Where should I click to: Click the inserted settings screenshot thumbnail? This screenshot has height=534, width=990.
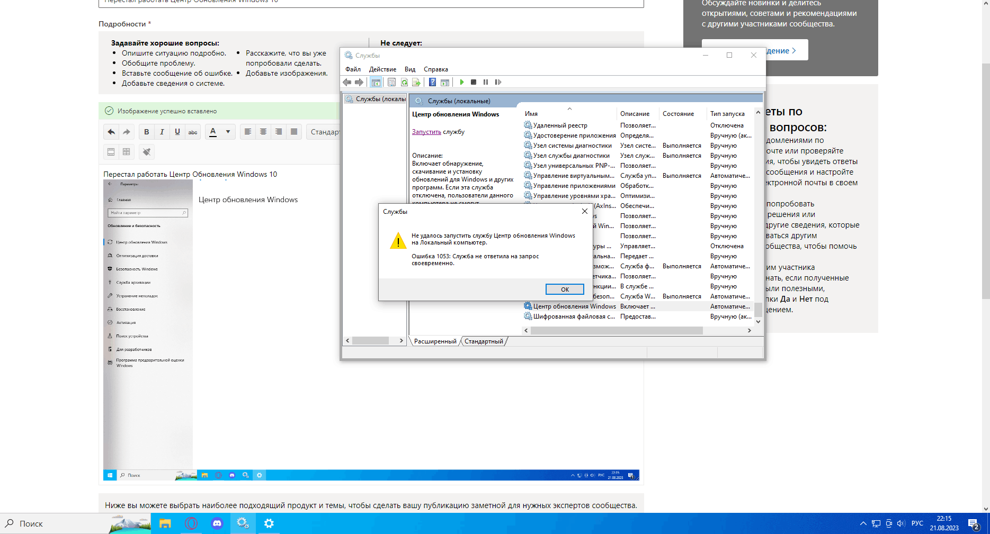pos(371,330)
